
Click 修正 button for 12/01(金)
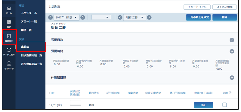tap(204, 105)
